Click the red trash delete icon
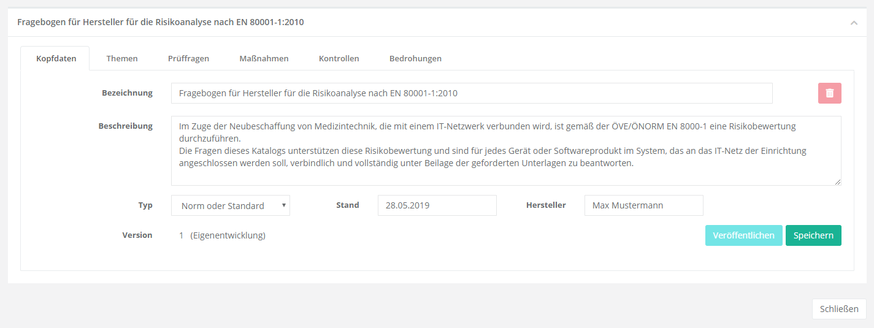Image resolution: width=874 pixels, height=328 pixels. 829,93
